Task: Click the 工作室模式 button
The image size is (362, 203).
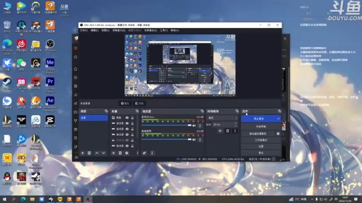Action: [261, 140]
